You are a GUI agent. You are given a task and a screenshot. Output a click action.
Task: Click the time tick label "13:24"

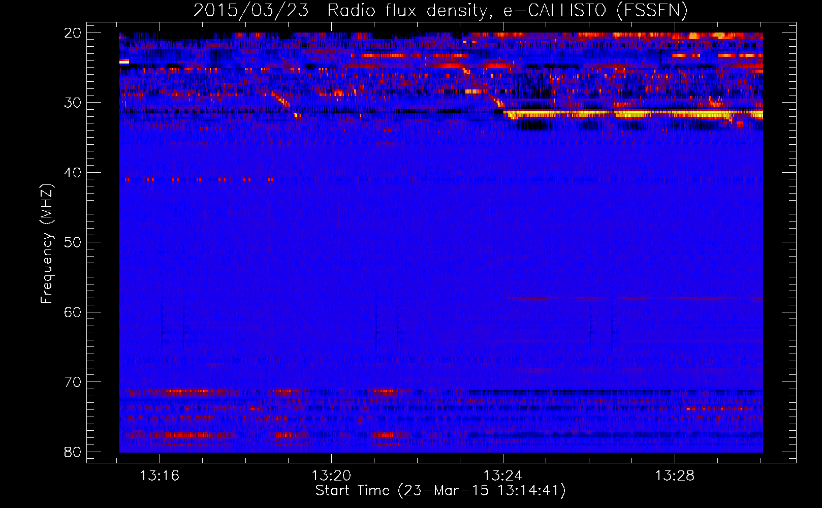(503, 476)
